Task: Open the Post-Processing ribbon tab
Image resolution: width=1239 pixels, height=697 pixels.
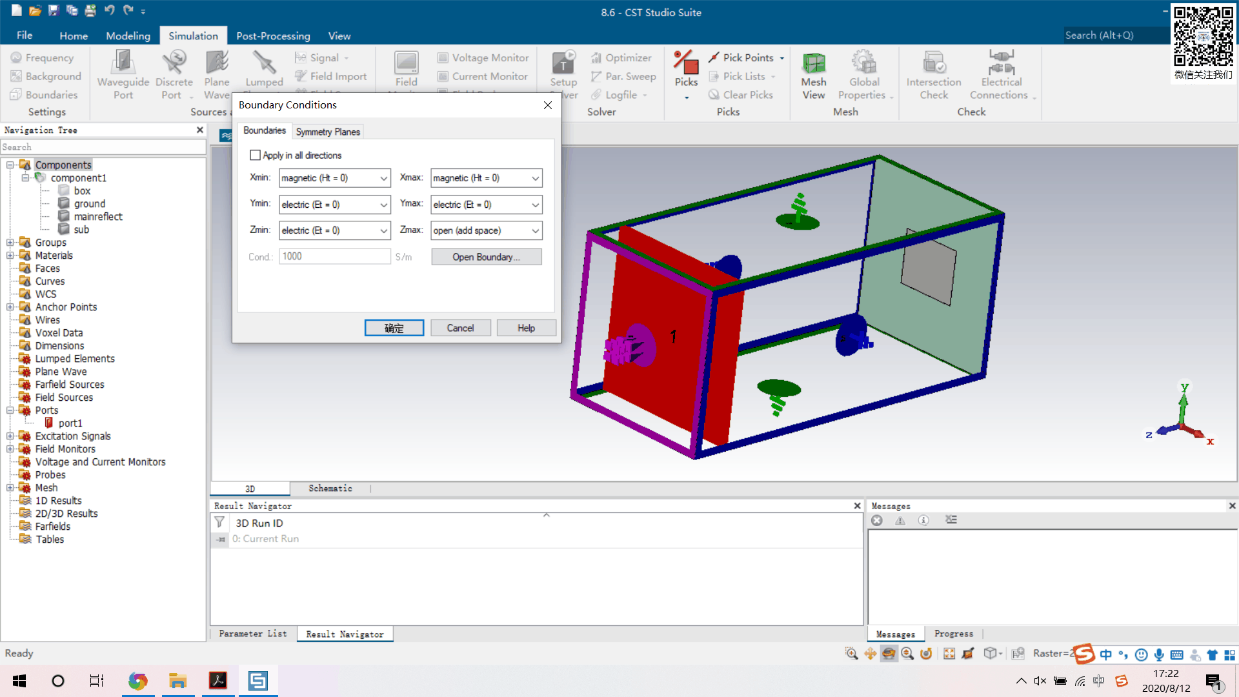Action: coord(273,36)
